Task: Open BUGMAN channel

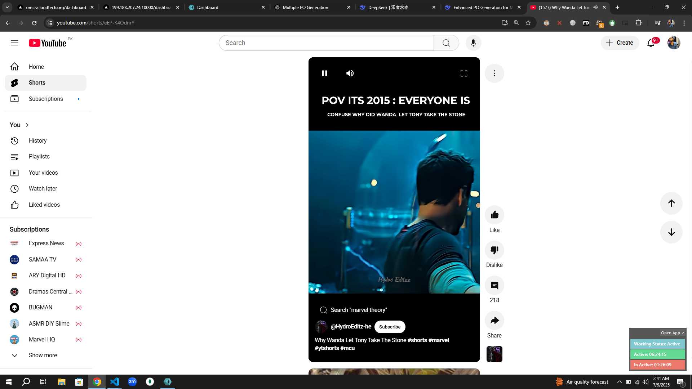Action: [45, 308]
